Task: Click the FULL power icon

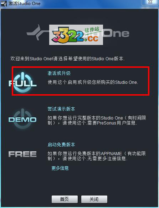Action: pos(23,83)
